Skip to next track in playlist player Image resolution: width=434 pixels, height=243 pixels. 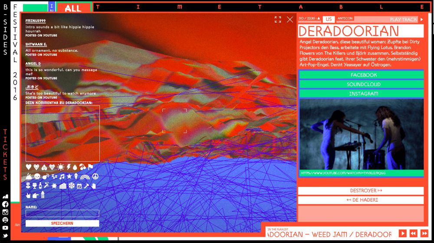tap(424, 233)
